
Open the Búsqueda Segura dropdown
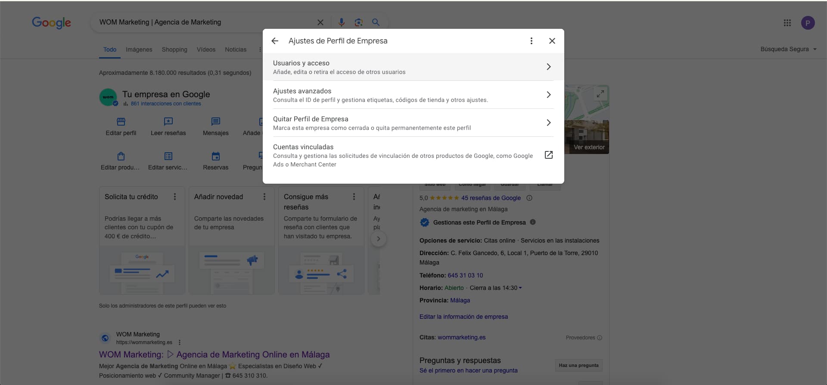point(788,49)
